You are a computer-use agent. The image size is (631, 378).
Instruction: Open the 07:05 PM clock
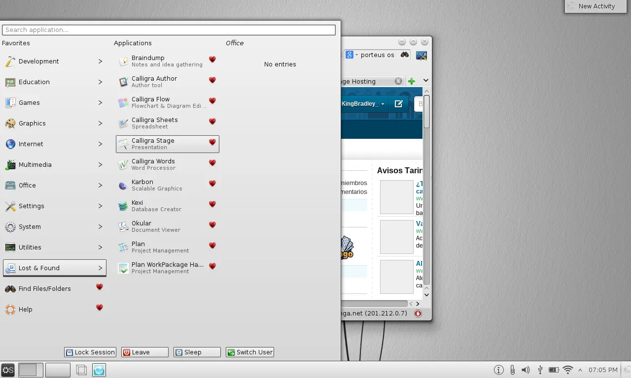tap(603, 370)
